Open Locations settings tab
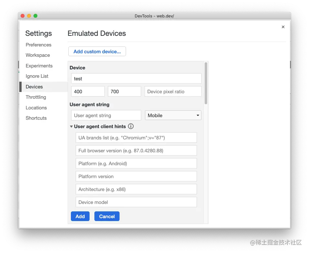The height and width of the screenshot is (253, 309). click(x=36, y=108)
